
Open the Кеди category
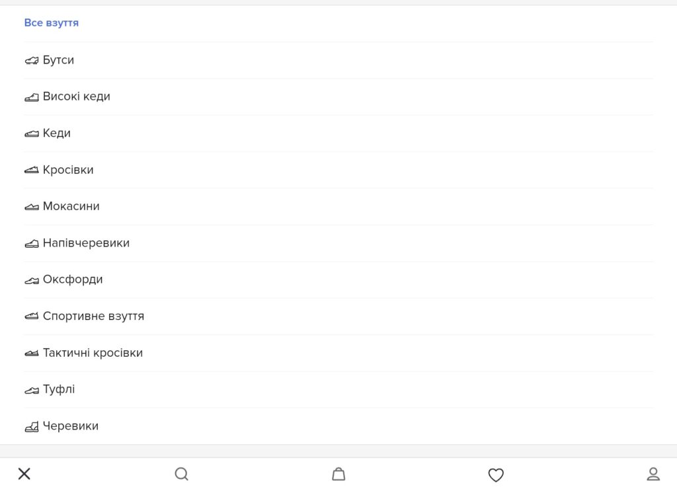(56, 133)
